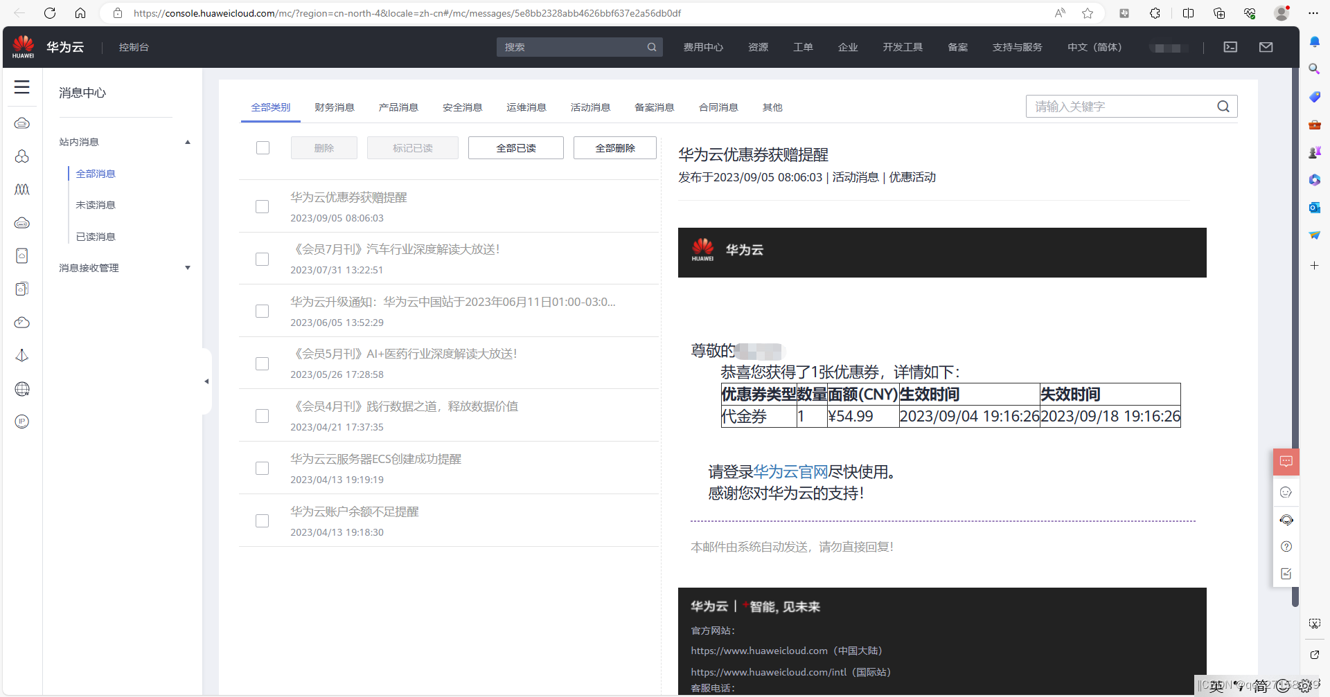Collapse the 站内消息 section
The height and width of the screenshot is (697, 1330).
[188, 142]
